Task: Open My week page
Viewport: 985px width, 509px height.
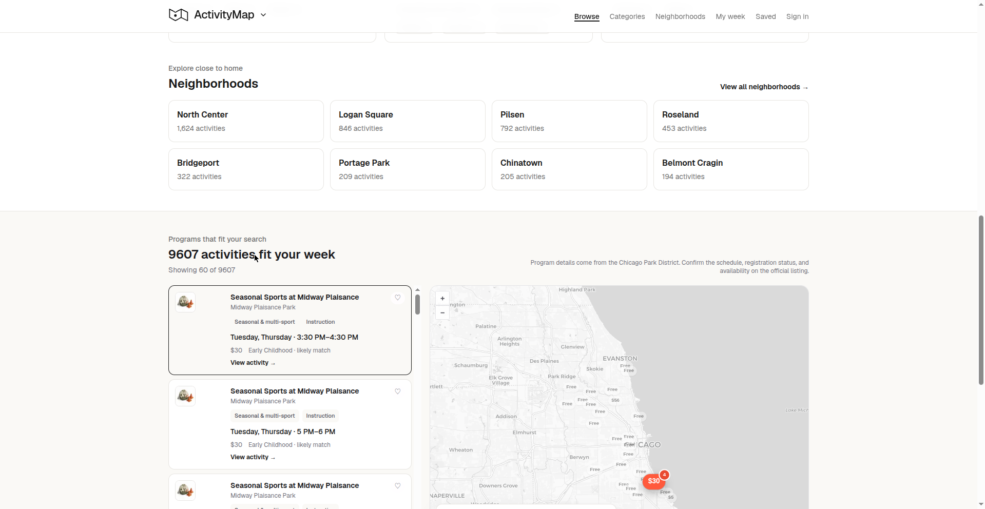Action: 730,16
